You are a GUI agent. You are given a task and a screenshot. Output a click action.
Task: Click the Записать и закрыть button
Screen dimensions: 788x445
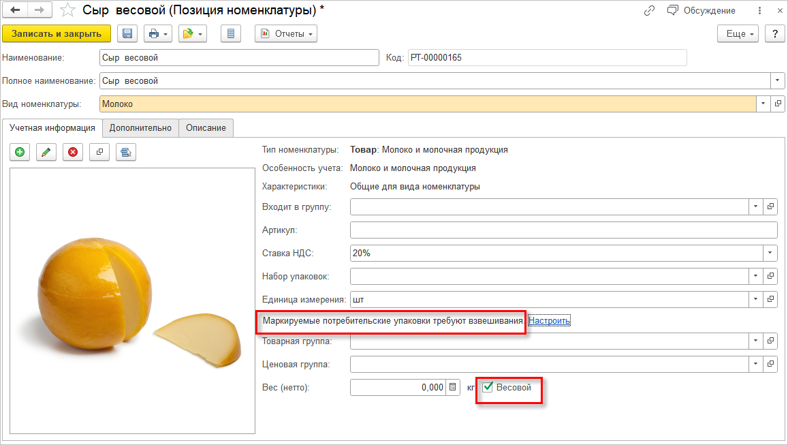57,33
